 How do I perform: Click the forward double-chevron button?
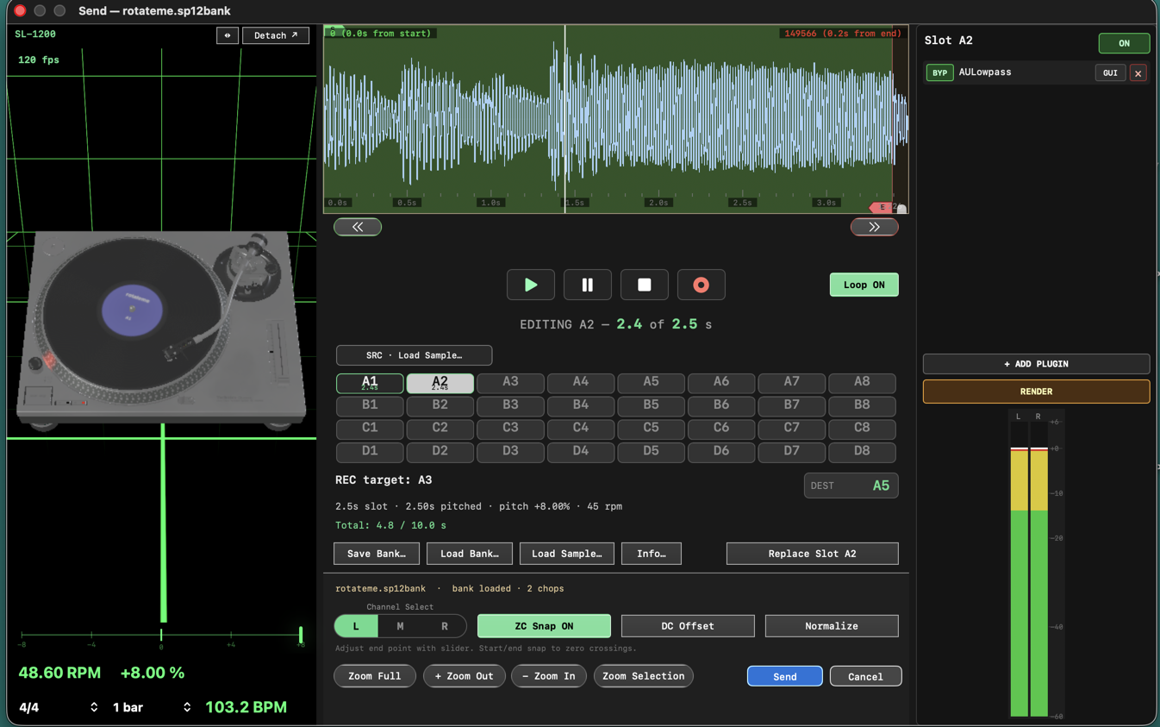pos(874,227)
